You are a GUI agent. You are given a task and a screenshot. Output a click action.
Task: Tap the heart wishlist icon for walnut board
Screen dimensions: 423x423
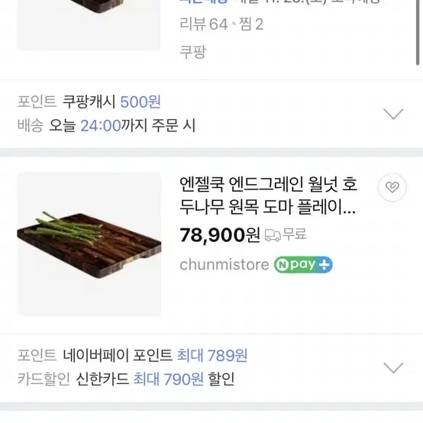coord(392,187)
